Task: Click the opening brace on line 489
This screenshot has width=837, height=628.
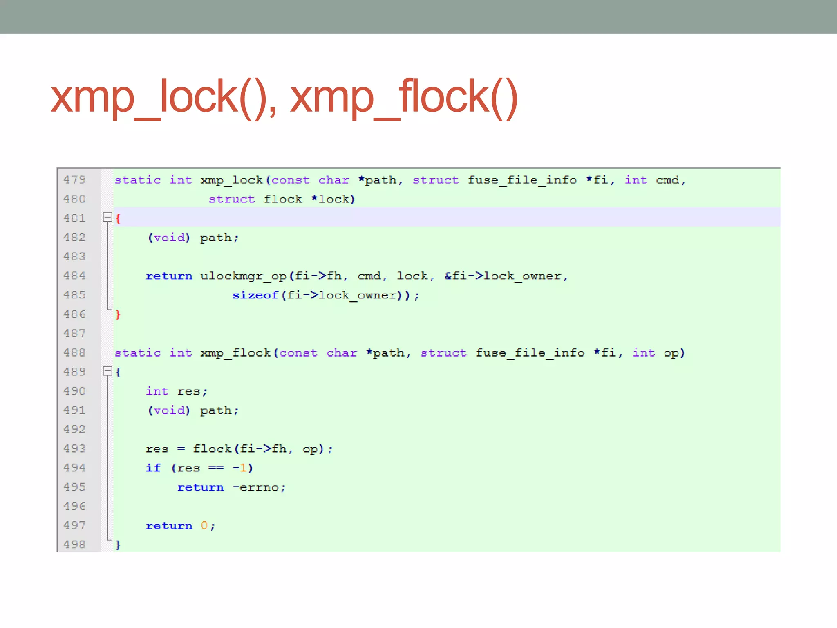Action: (118, 372)
